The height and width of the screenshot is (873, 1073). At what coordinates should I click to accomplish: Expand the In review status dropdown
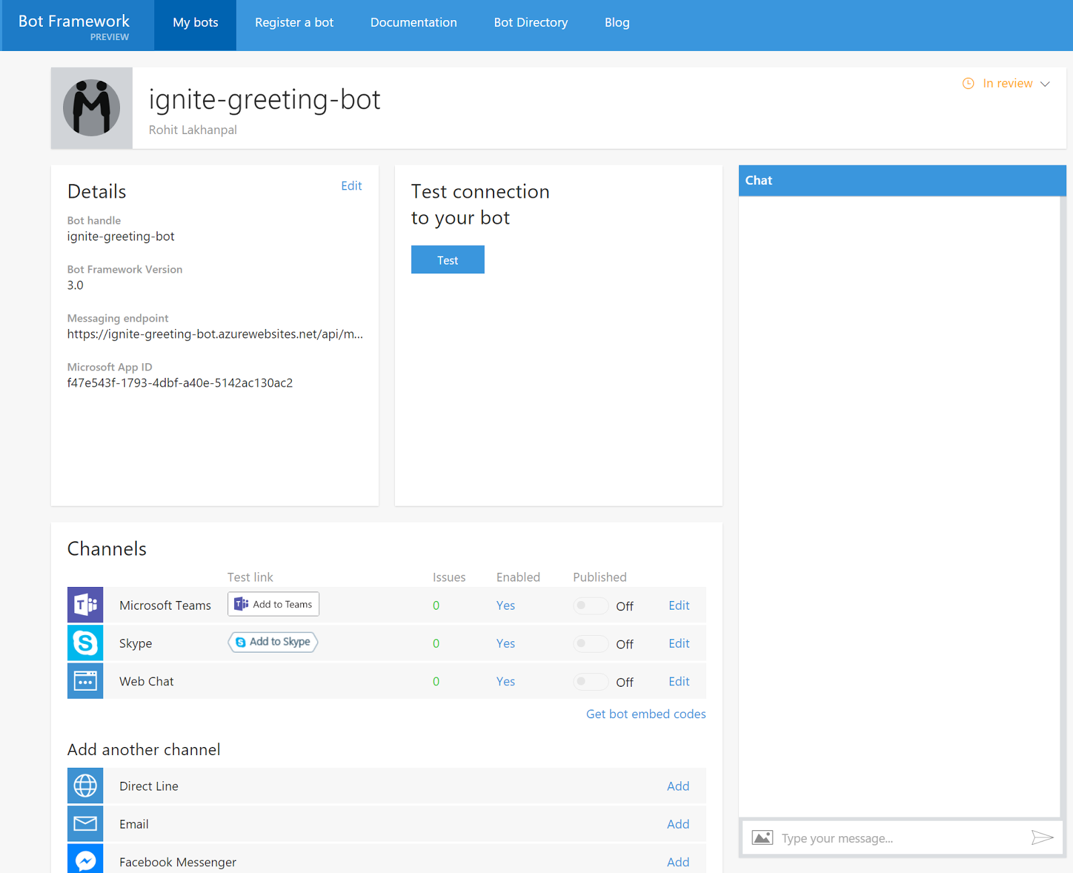(1045, 84)
